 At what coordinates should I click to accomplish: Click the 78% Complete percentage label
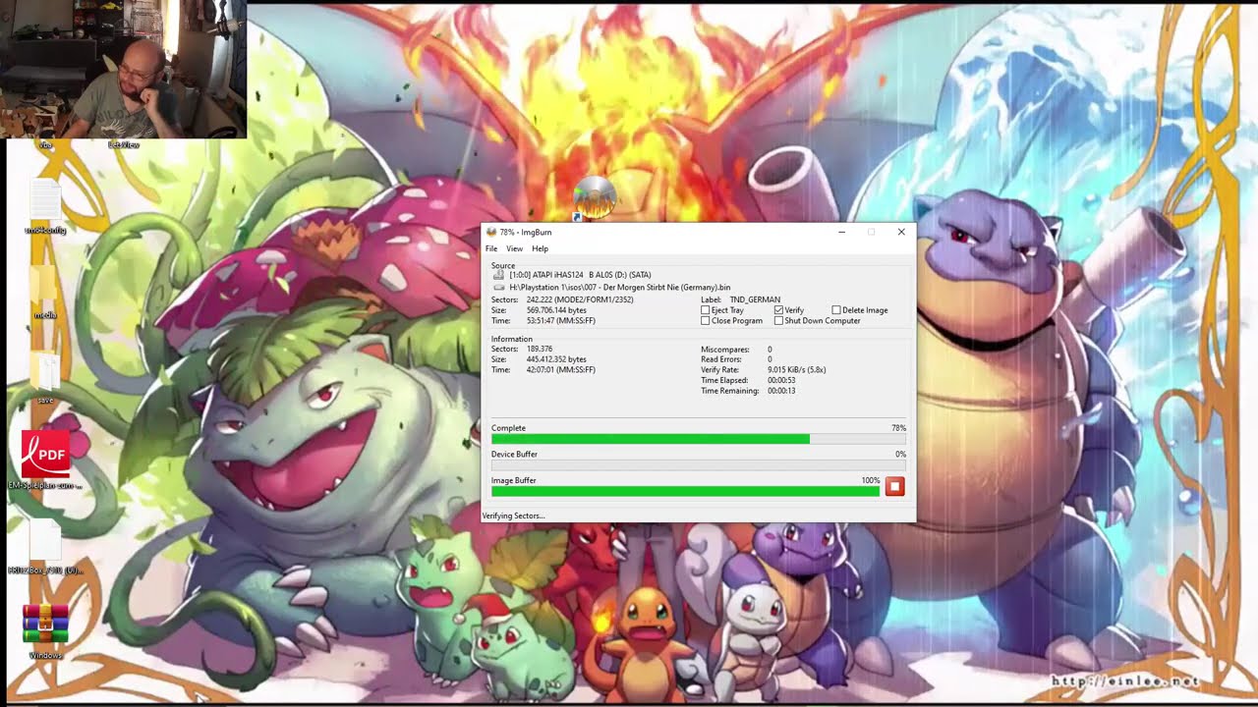click(x=898, y=428)
